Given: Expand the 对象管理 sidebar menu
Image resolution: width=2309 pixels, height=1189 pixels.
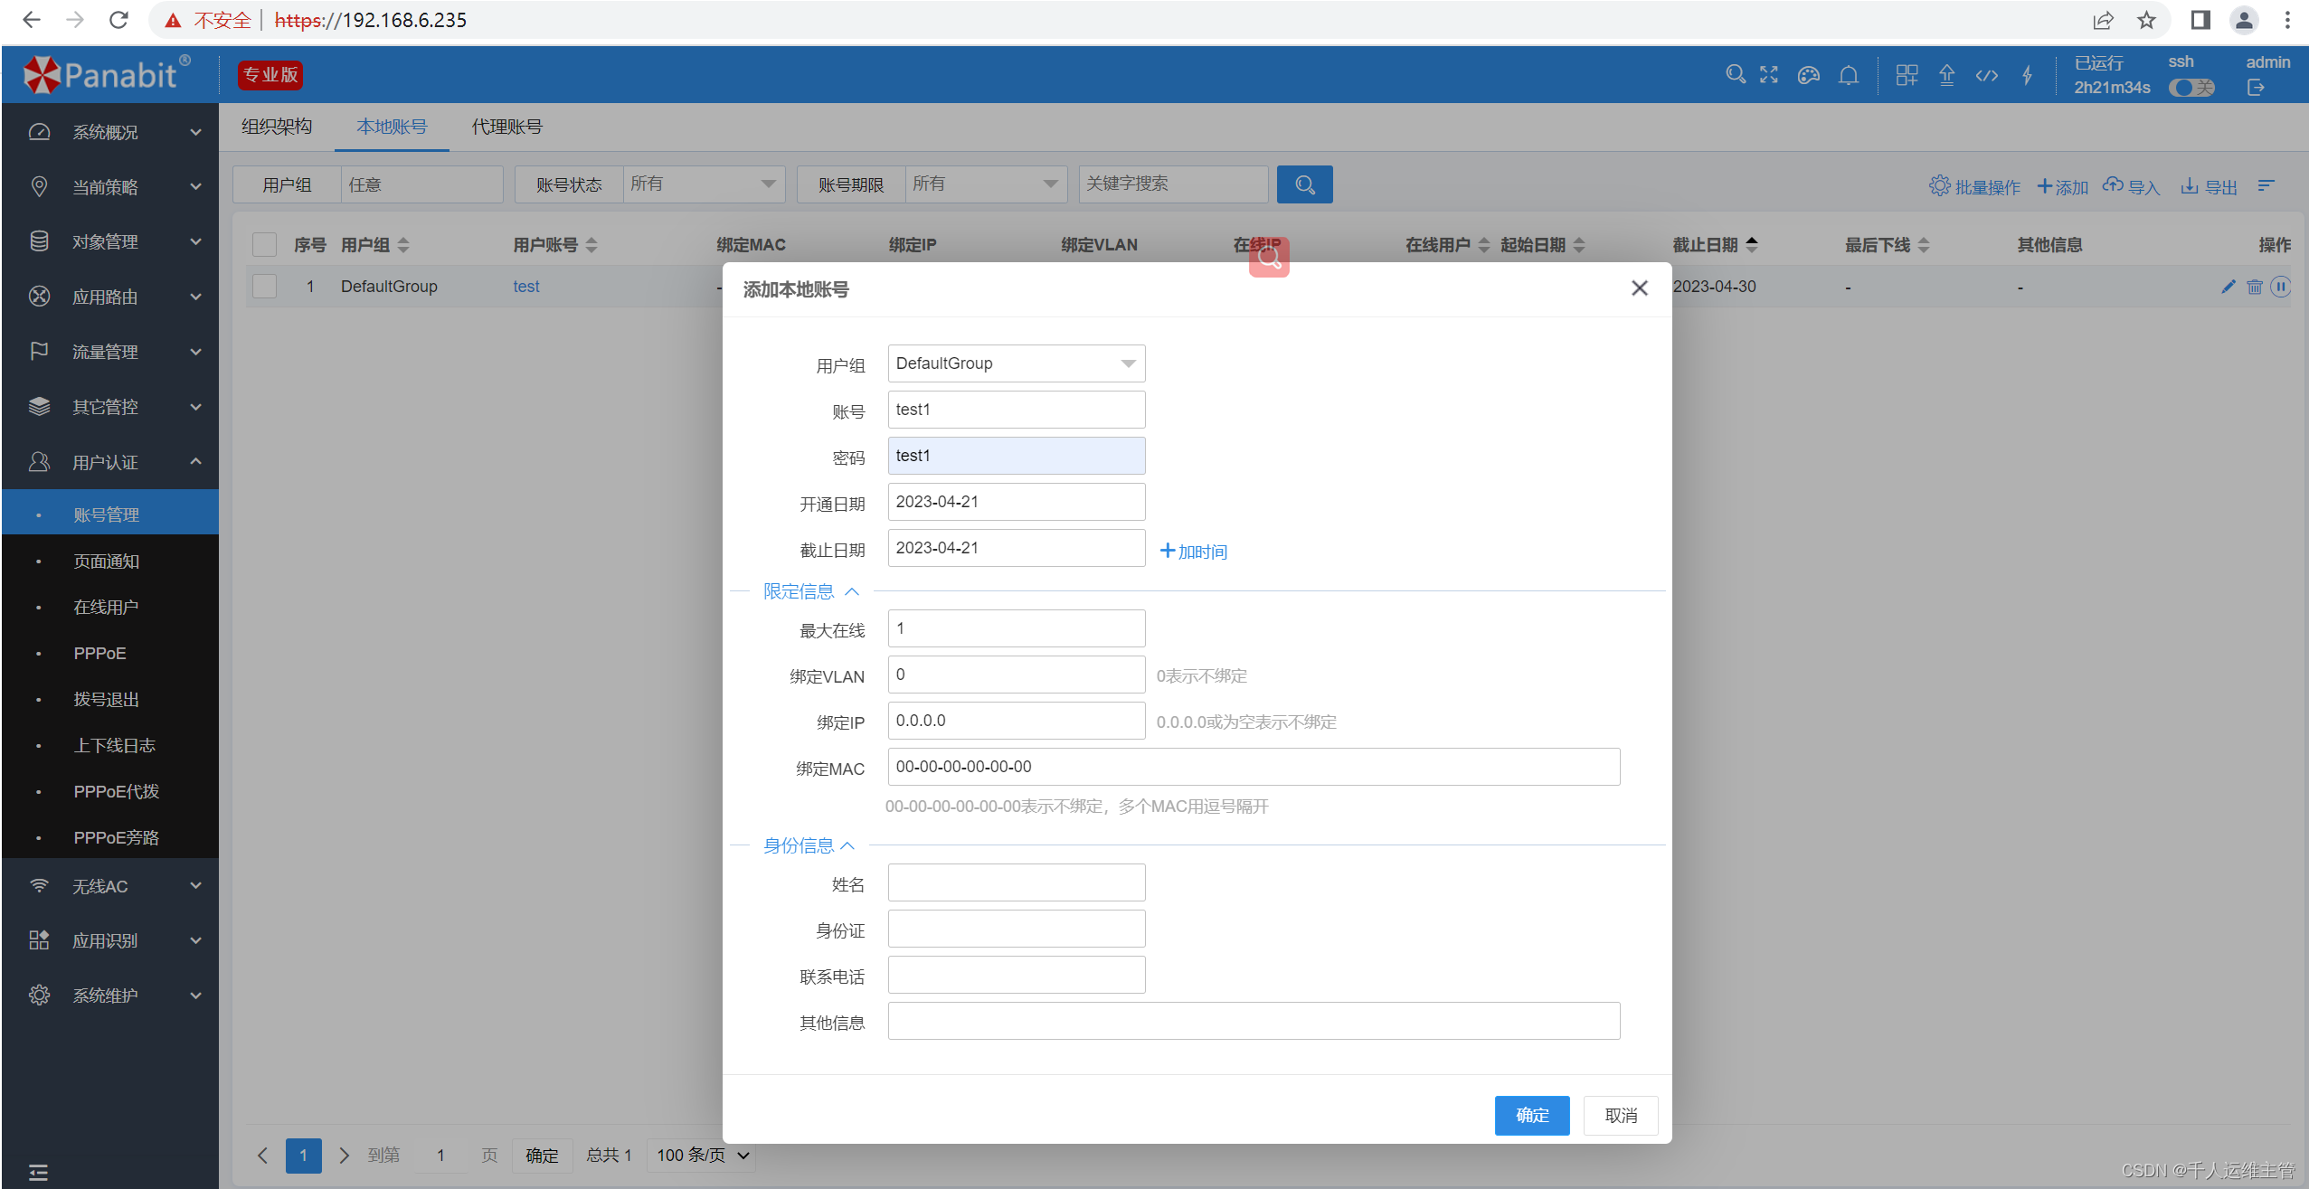Looking at the screenshot, I should point(110,242).
